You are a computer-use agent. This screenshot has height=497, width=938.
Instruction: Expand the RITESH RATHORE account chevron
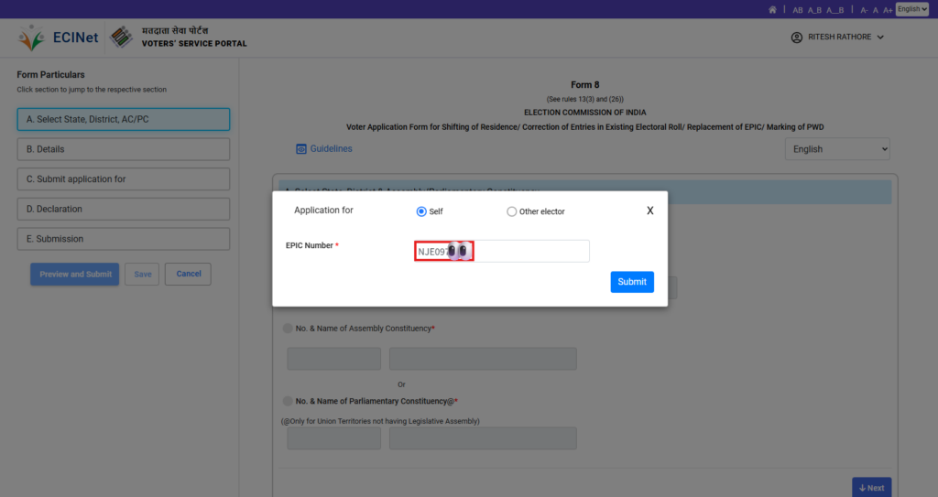[x=880, y=38]
